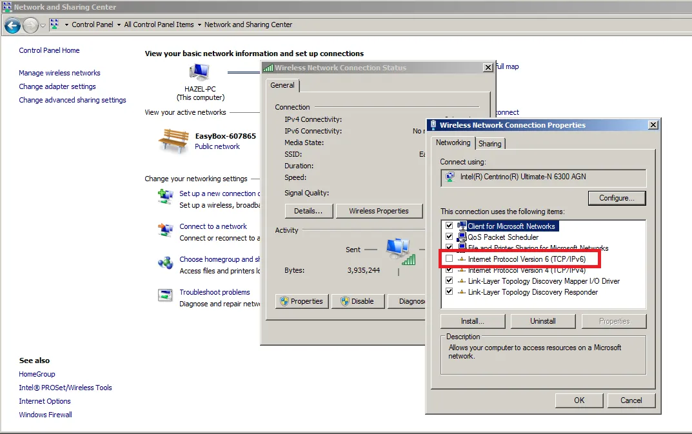Click the Set up a new connection icon
Screen dimensions: 692x434
click(x=166, y=196)
